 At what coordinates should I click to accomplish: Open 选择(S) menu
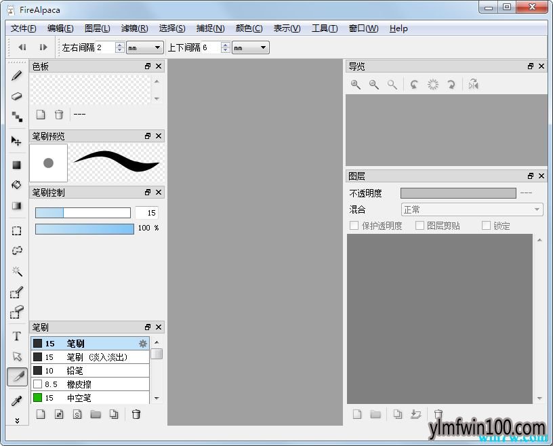tap(172, 28)
